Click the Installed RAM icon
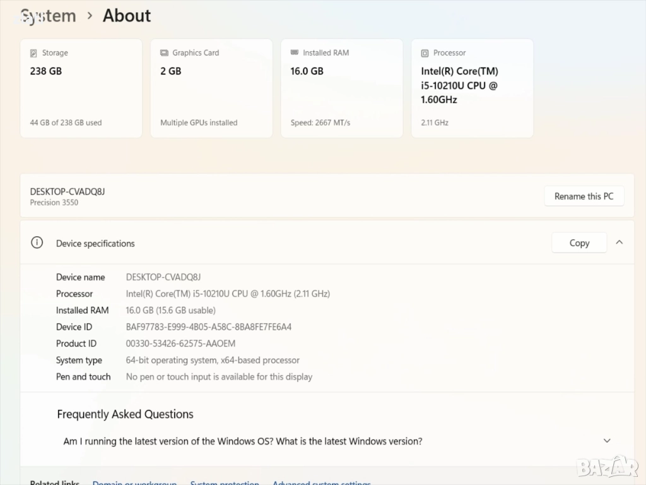 pos(295,53)
